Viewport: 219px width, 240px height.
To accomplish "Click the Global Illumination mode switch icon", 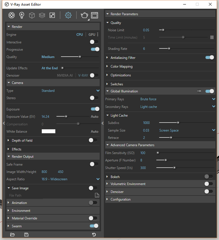I will [199, 91].
